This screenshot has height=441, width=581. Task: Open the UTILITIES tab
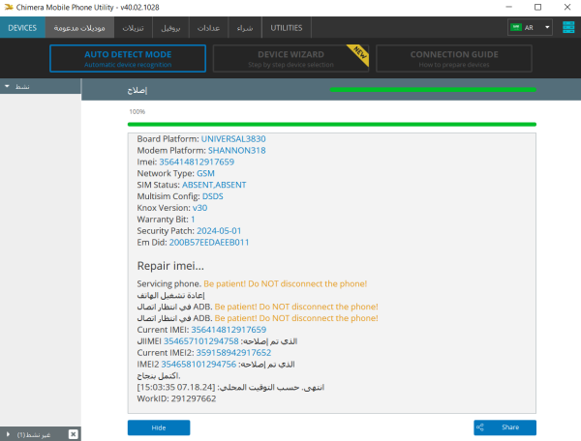tap(287, 28)
